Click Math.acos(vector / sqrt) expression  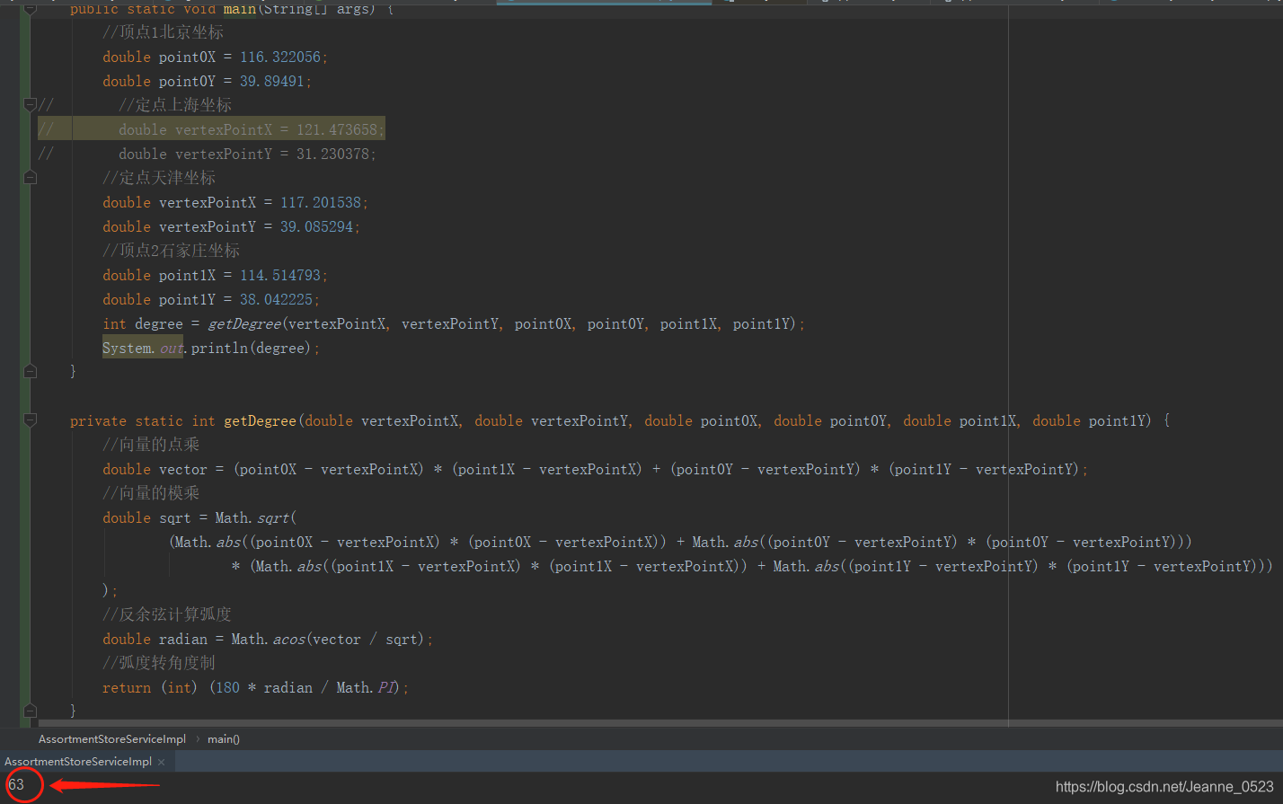pyautogui.click(x=328, y=639)
